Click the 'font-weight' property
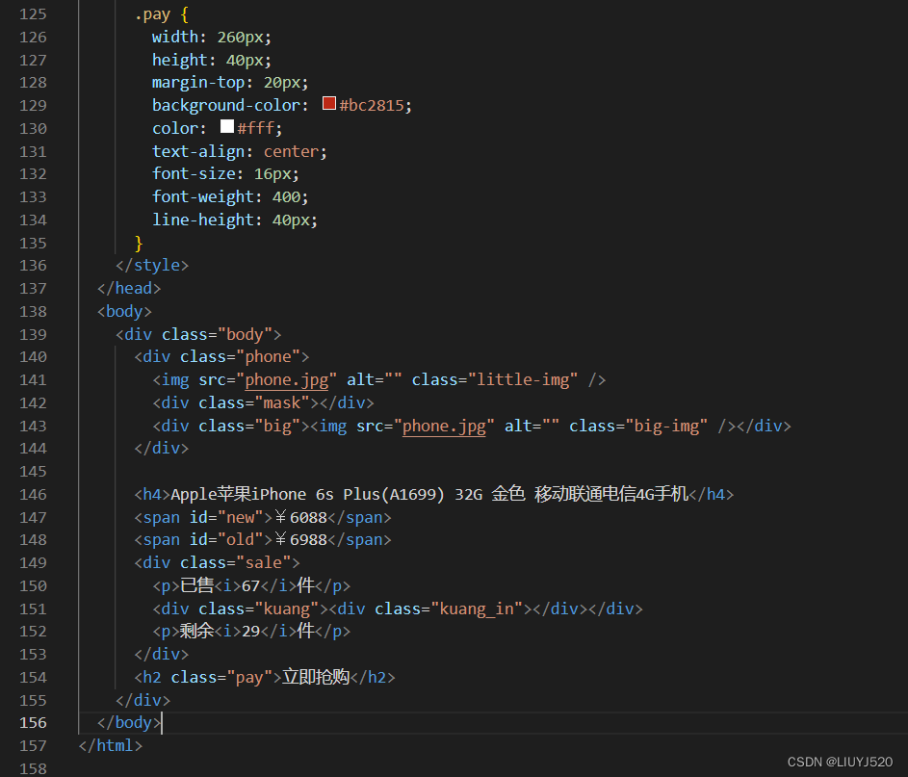 click(203, 196)
